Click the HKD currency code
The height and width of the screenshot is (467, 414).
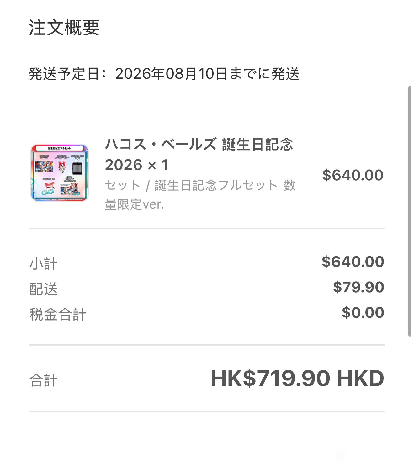[360, 378]
